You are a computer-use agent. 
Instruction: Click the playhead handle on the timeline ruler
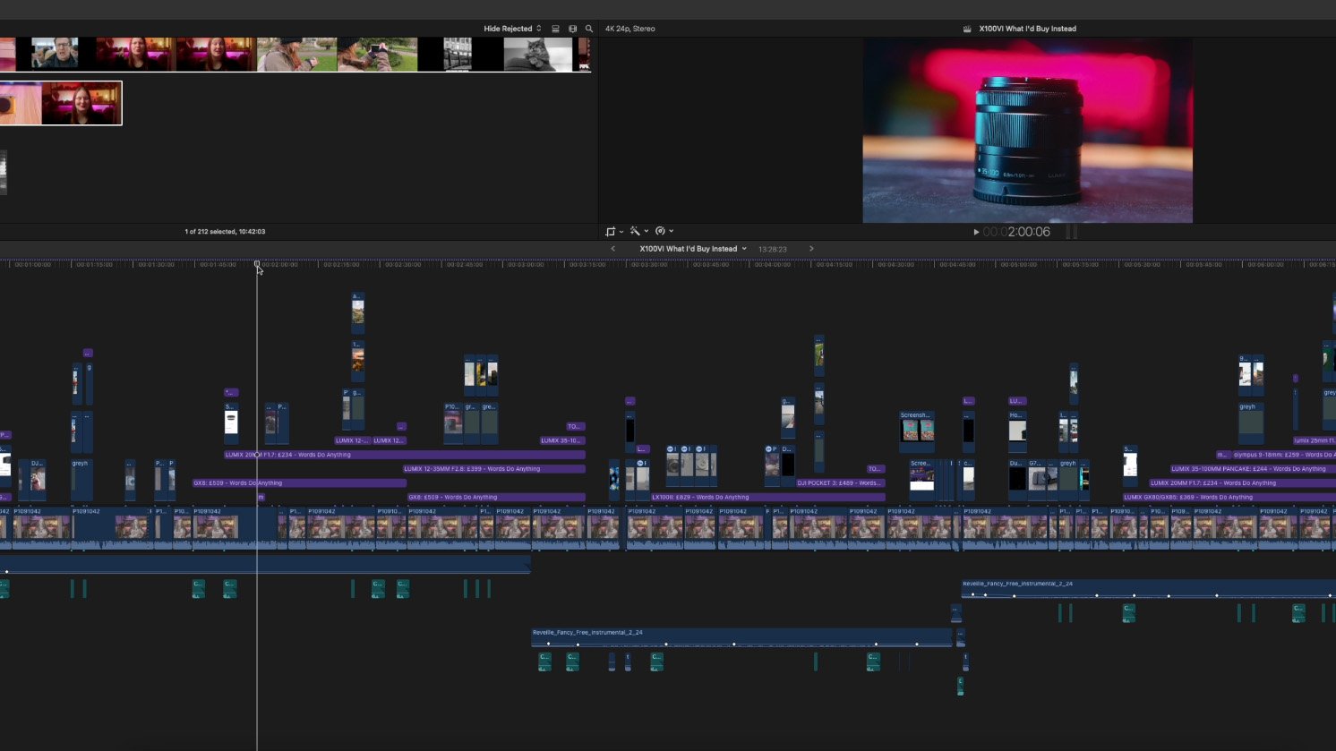pos(257,265)
